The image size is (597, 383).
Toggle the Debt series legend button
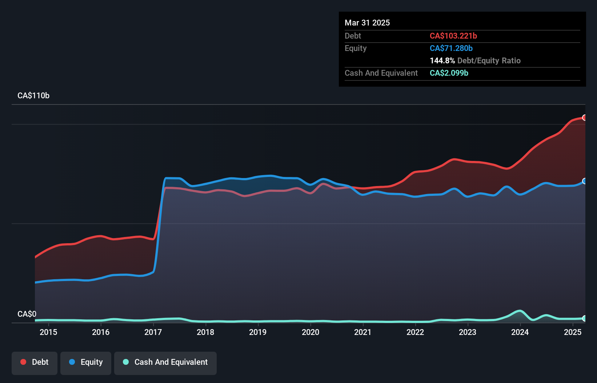point(35,363)
